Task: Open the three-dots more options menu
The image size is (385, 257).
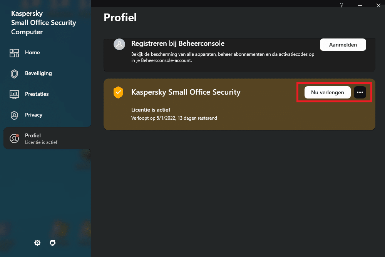Action: 360,92
